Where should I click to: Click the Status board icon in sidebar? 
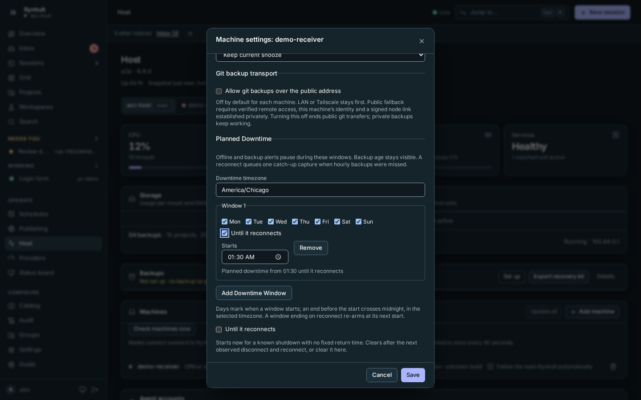click(x=12, y=273)
